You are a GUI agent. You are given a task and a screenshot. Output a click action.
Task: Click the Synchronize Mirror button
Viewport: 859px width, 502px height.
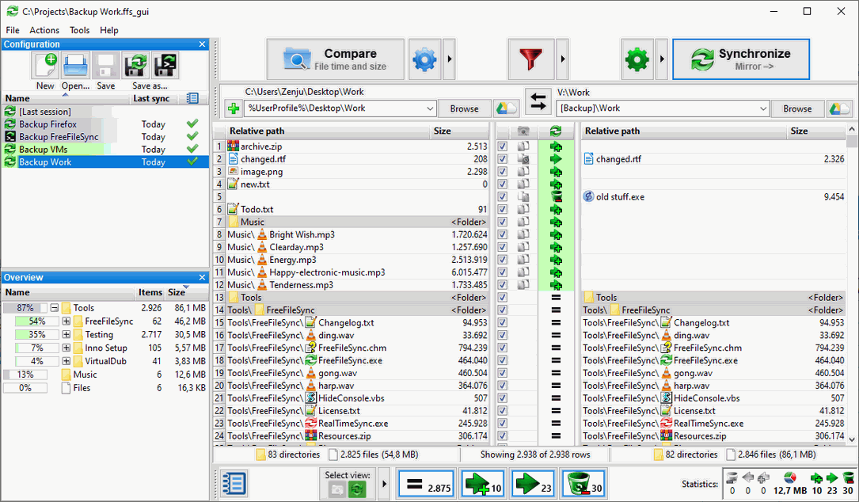coord(741,59)
